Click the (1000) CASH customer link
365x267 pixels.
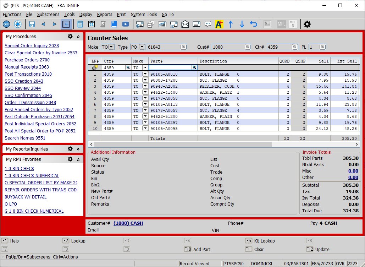[128, 223]
